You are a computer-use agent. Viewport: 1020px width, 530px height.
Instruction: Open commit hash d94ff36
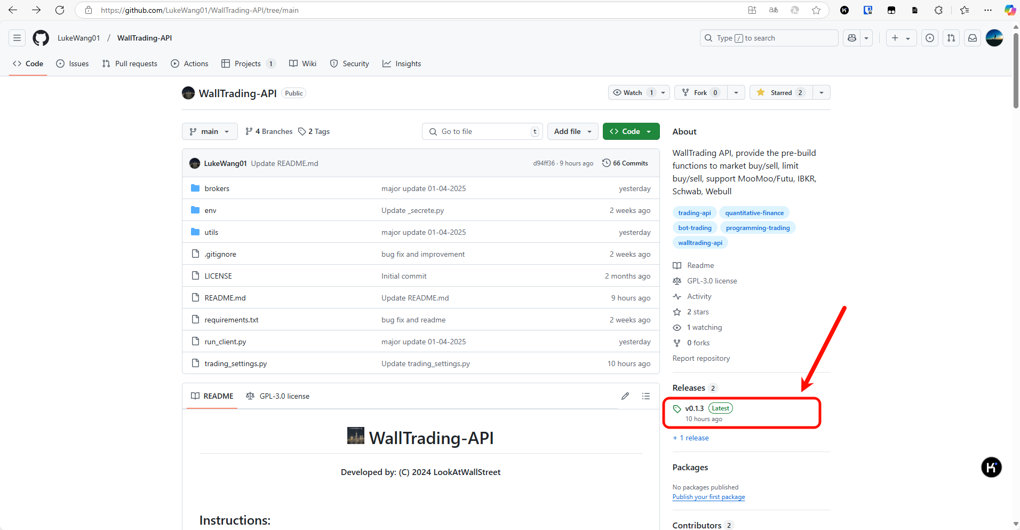[544, 163]
